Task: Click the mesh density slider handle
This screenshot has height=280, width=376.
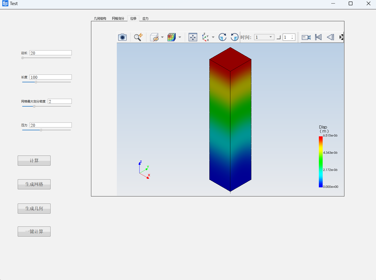Action: 34,106
